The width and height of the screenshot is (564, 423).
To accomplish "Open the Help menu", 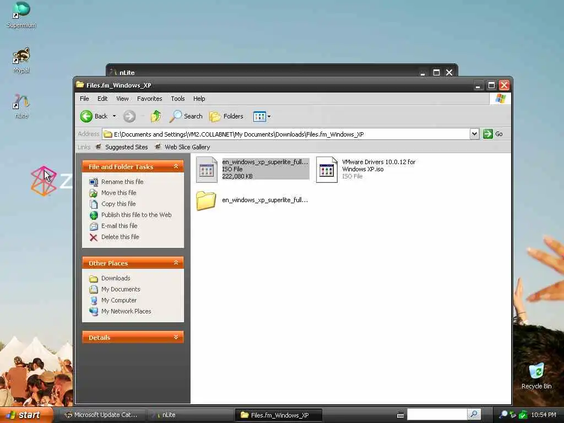I will pyautogui.click(x=199, y=99).
